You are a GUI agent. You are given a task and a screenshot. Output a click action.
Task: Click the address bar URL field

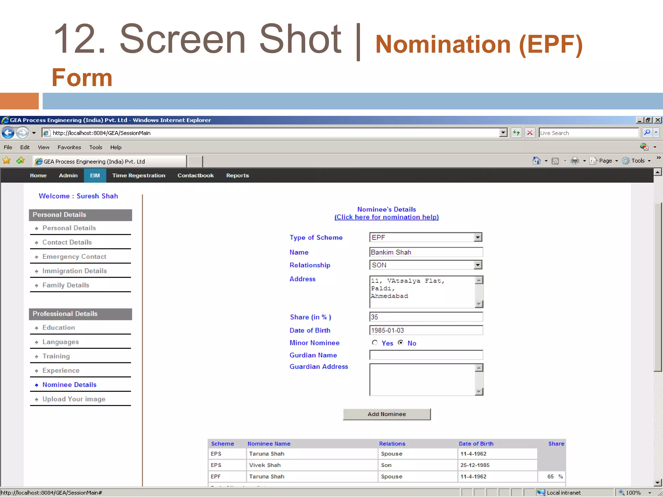pos(275,133)
